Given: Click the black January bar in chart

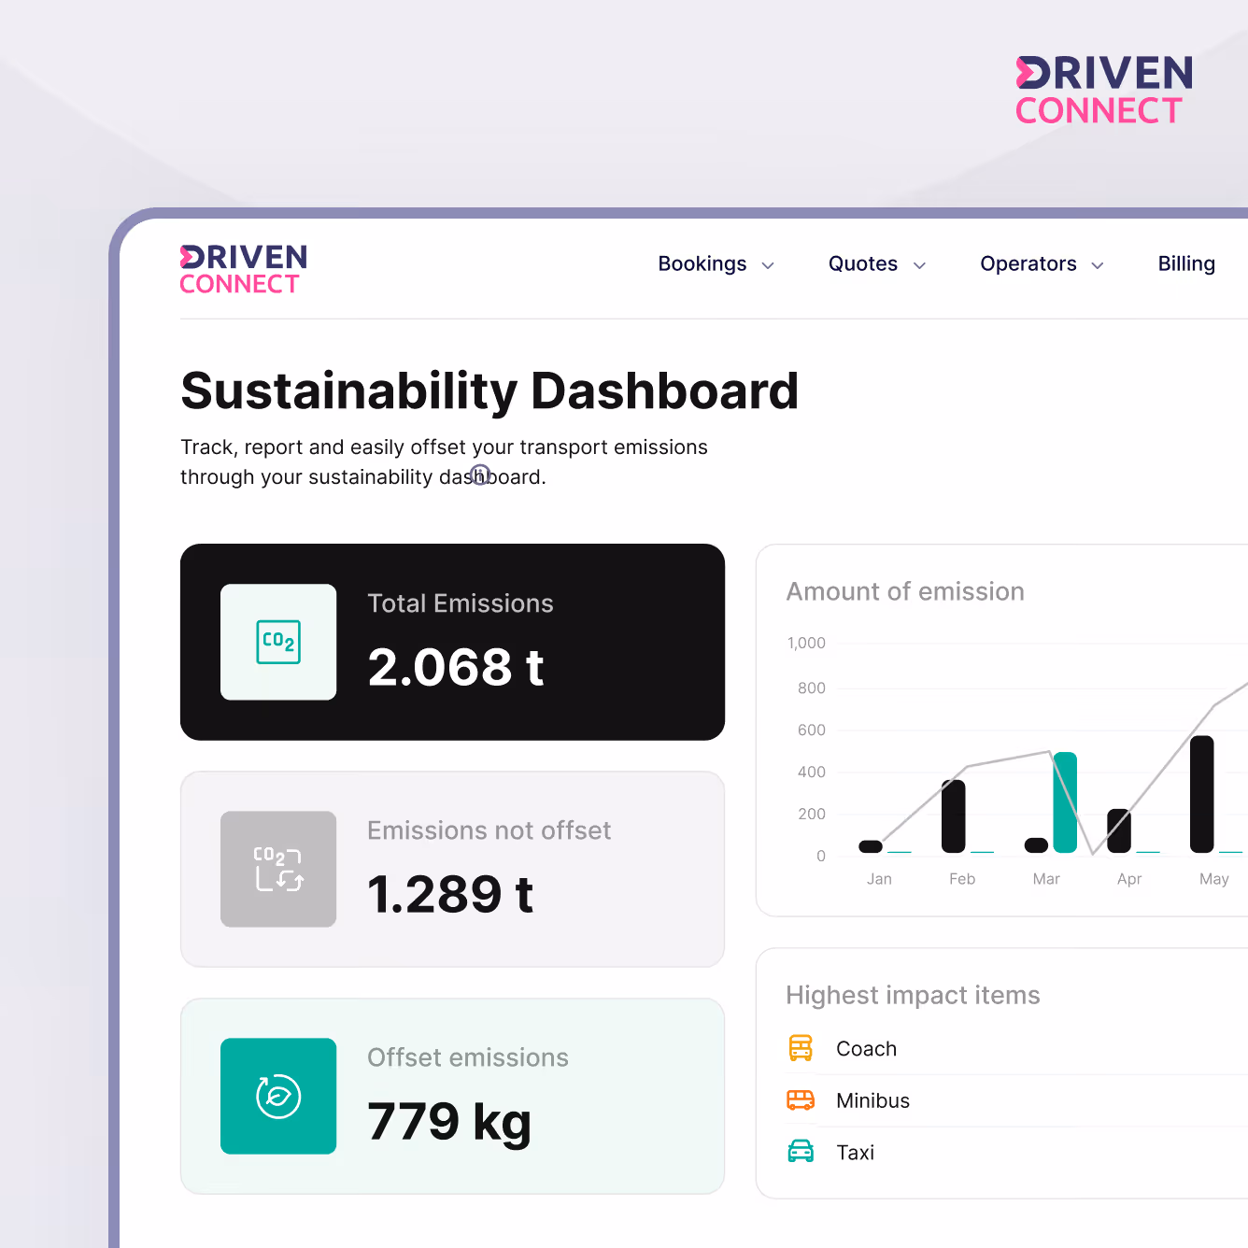Looking at the screenshot, I should point(871,846).
